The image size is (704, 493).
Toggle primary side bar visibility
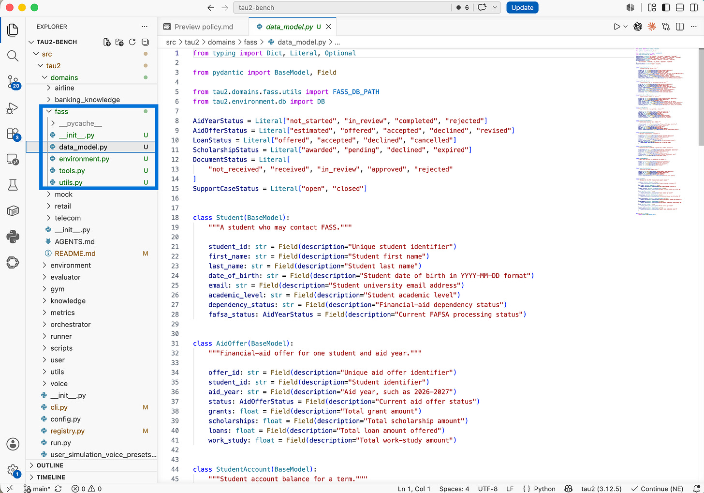click(666, 8)
